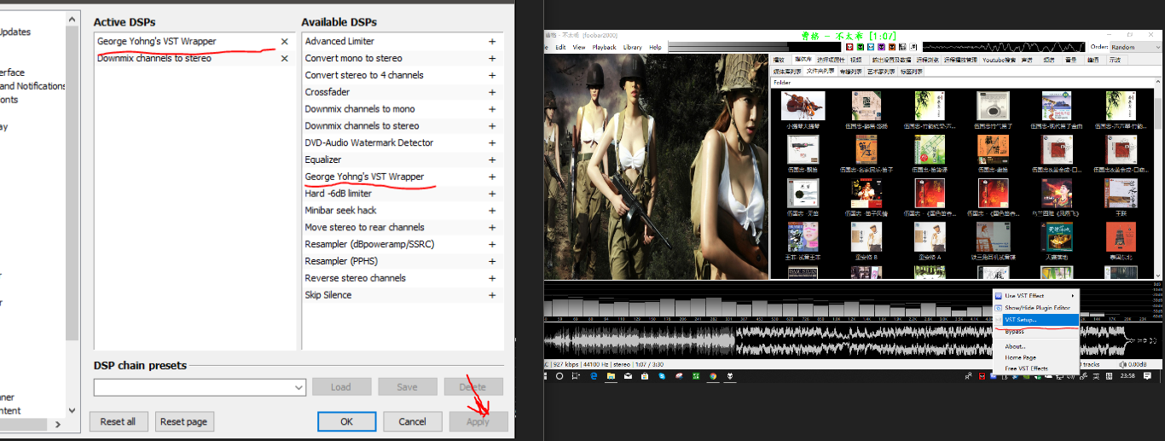Remove George Yohng's VST Wrapper from Active DSPs

(285, 42)
